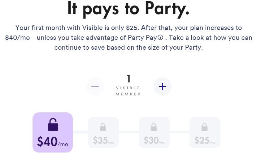The width and height of the screenshot is (257, 163).
Task: Click the padlock icon above $30
Action: coord(154,127)
